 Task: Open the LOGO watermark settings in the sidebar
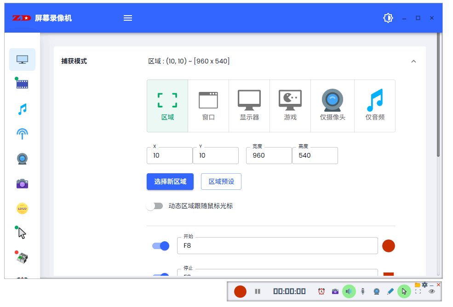pos(22,208)
